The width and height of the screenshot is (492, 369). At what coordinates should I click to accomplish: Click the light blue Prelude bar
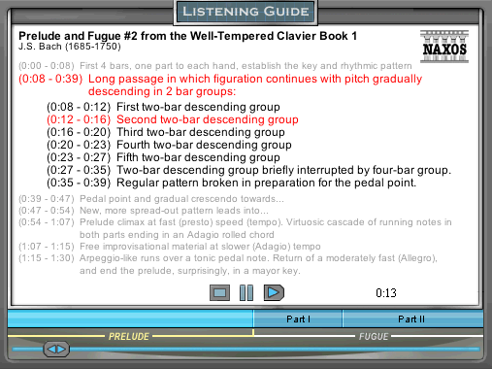tap(130, 319)
